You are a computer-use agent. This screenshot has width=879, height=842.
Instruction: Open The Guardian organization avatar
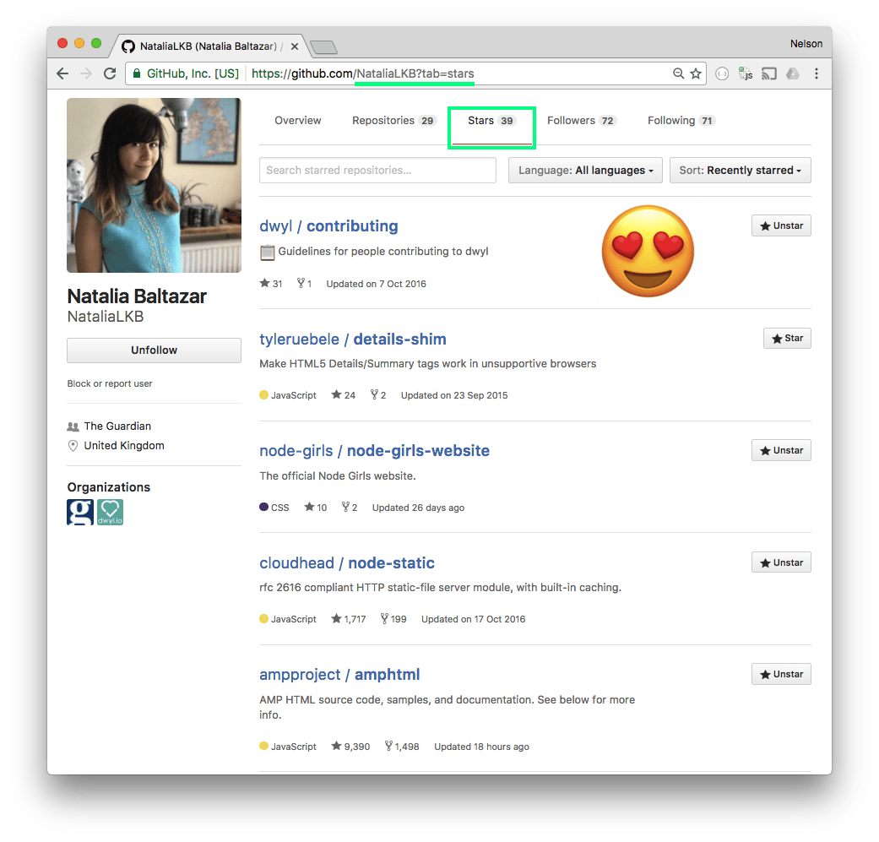click(80, 512)
